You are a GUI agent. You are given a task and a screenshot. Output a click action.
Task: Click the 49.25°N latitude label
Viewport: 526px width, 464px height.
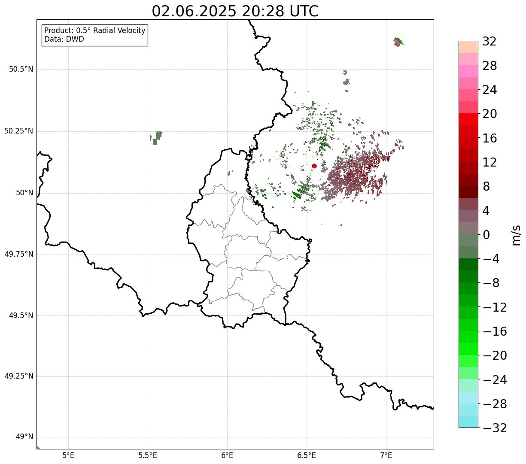click(19, 376)
